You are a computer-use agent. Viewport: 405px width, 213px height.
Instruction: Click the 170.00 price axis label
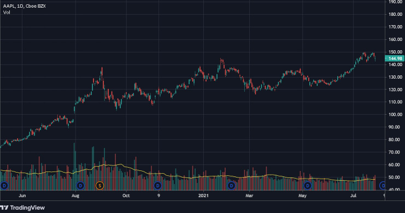pyautogui.click(x=396, y=27)
